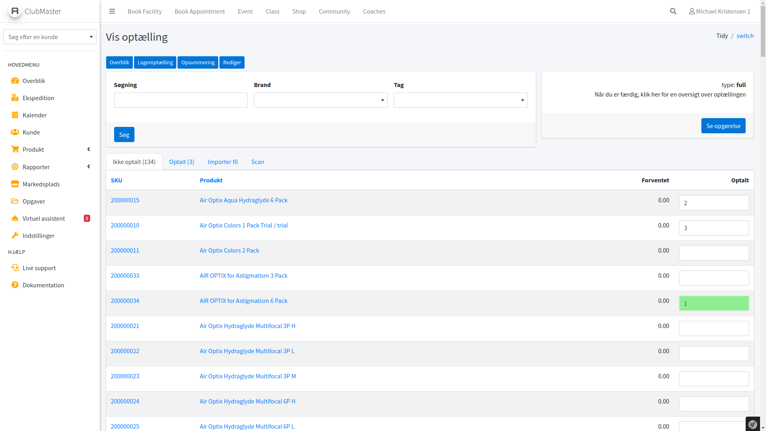Image resolution: width=766 pixels, height=431 pixels.
Task: Click the Lageroptælling button
Action: pos(155,62)
